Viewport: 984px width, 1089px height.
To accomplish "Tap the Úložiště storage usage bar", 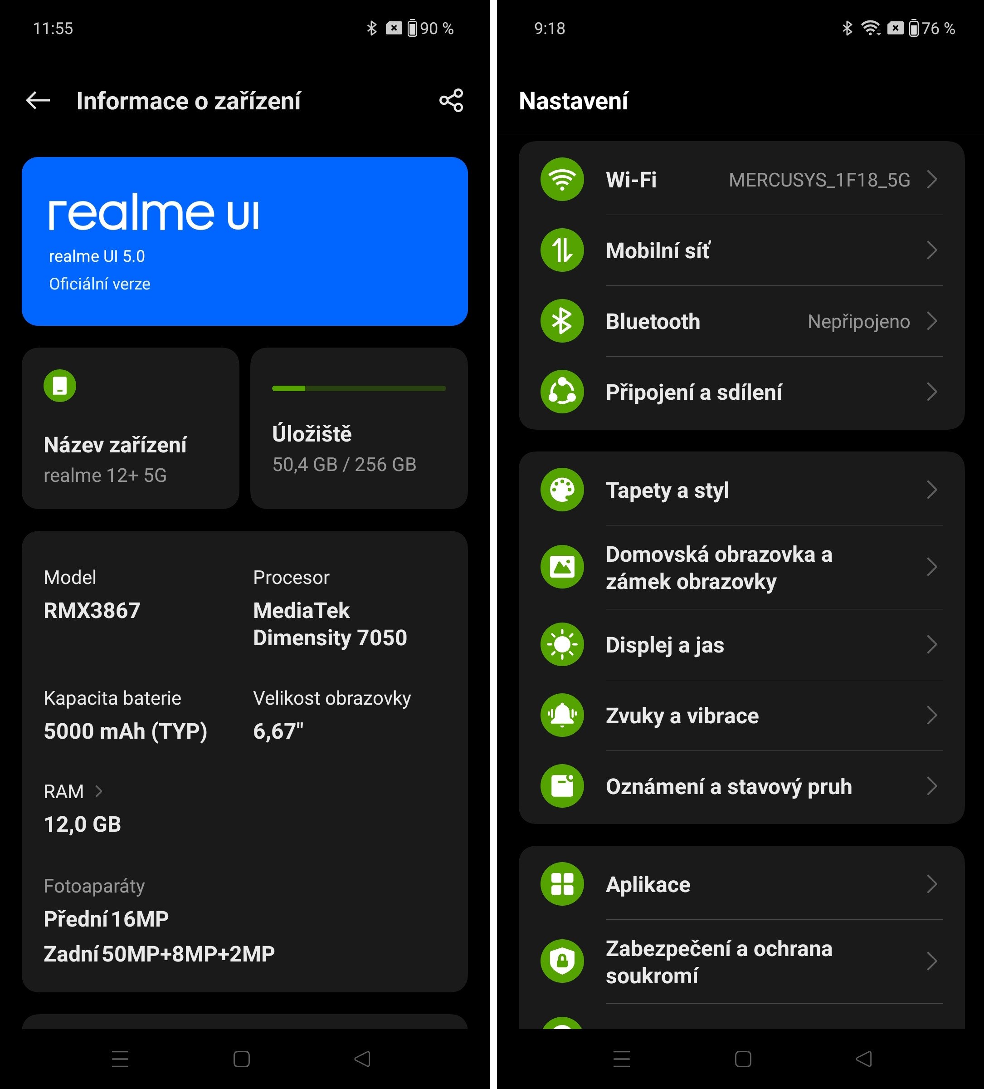I will (x=358, y=388).
